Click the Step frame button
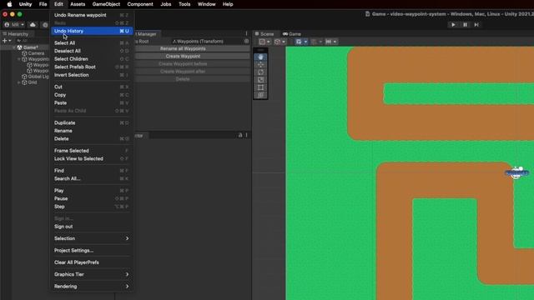Viewport: 534px width, 300px height. pyautogui.click(x=476, y=24)
